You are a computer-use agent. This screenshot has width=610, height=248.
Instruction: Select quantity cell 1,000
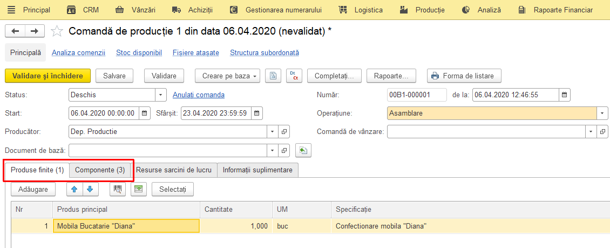pos(236,226)
